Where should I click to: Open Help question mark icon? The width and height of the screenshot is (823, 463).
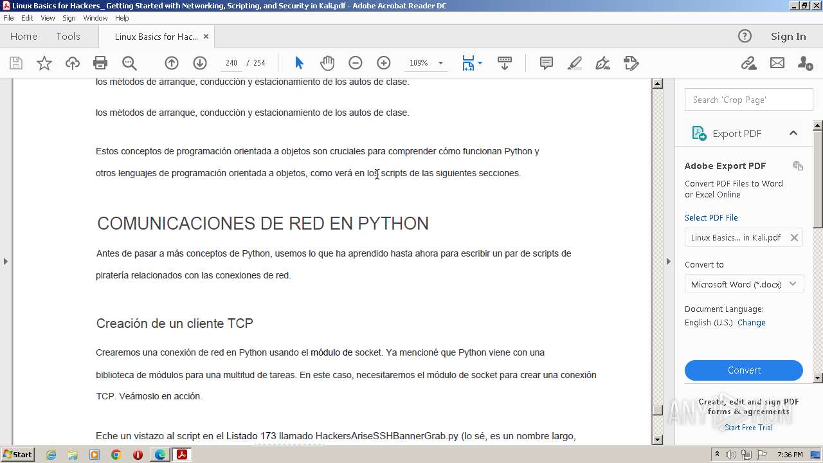(x=745, y=36)
